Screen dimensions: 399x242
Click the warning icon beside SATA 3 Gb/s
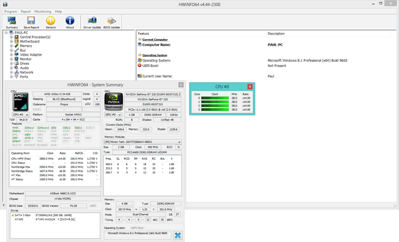click(13, 215)
